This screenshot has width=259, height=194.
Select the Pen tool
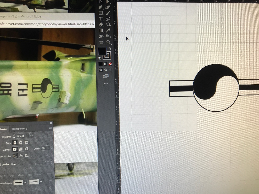[x=101, y=7]
